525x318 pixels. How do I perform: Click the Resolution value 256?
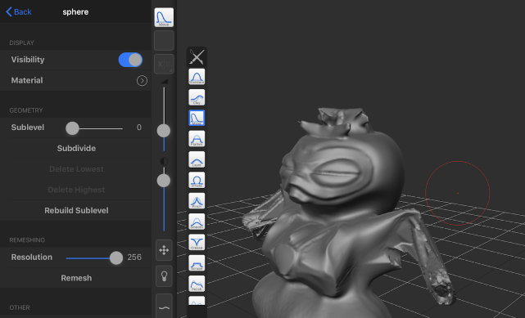pos(134,258)
